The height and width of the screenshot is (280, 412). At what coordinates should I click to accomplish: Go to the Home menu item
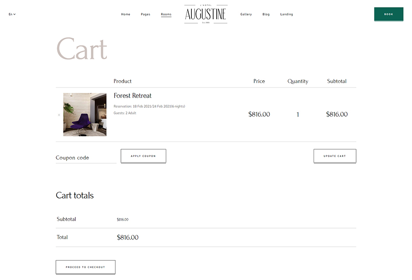pyautogui.click(x=126, y=14)
